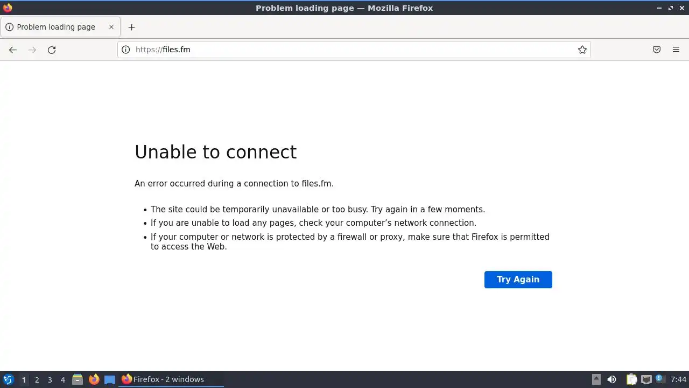Viewport: 689px width, 388px height.
Task: Go back with the back arrow
Action: click(13, 50)
